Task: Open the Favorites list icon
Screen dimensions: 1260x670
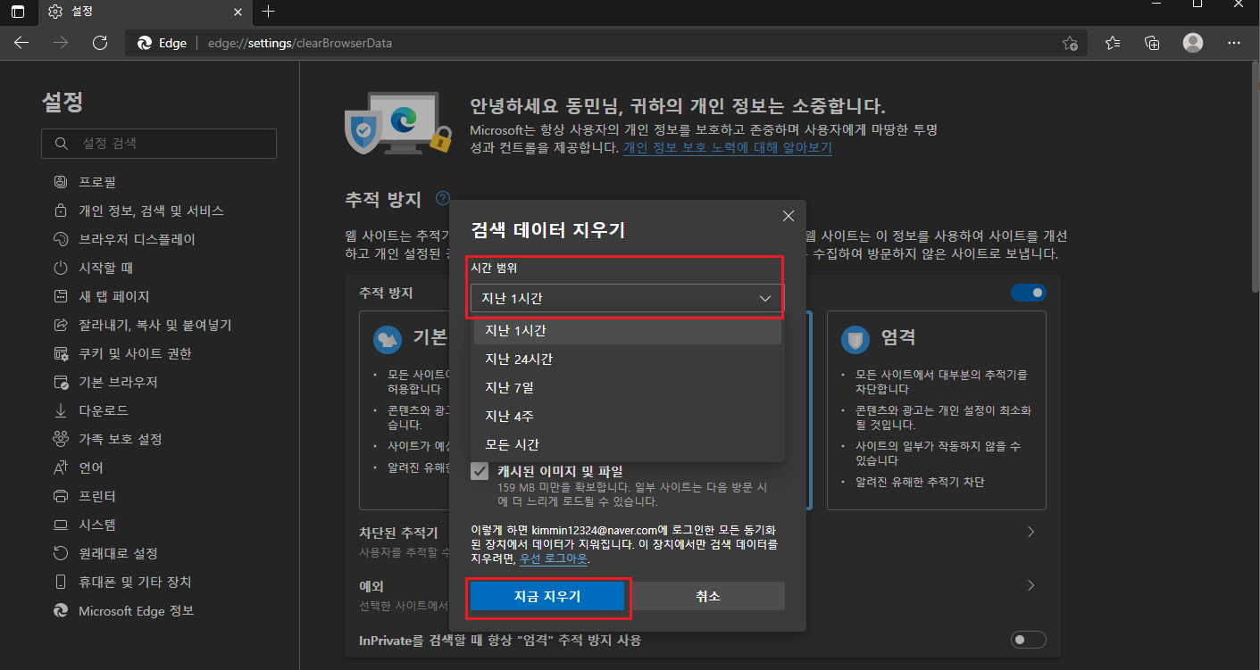Action: pyautogui.click(x=1113, y=43)
